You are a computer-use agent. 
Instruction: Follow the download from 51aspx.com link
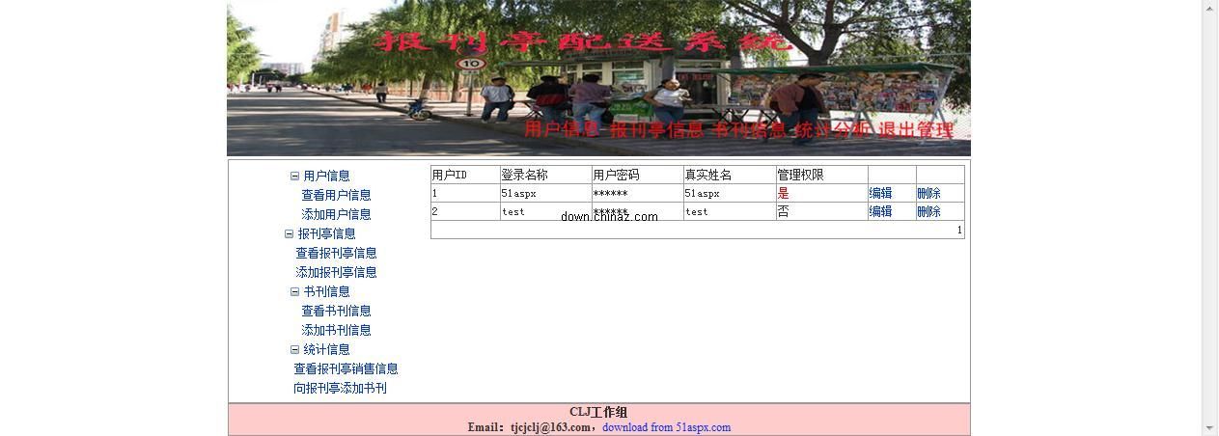[666, 427]
